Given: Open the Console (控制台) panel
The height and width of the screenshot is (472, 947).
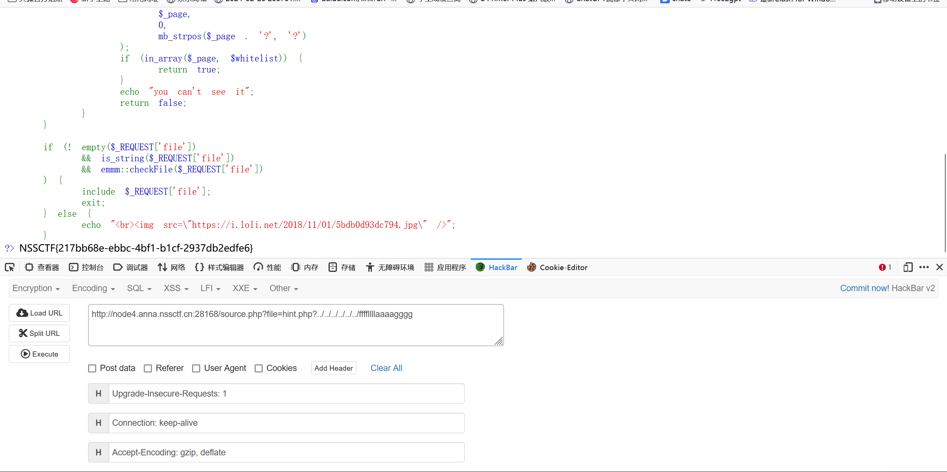Looking at the screenshot, I should (86, 267).
